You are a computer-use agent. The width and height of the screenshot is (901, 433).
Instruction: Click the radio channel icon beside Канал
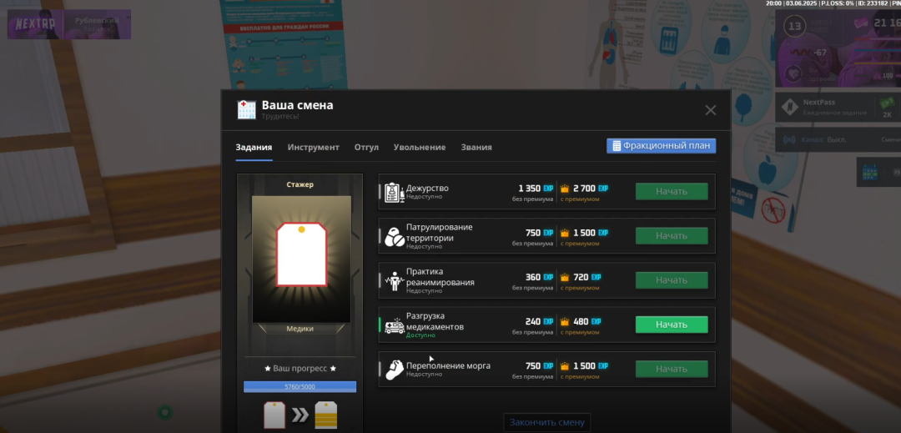[789, 139]
